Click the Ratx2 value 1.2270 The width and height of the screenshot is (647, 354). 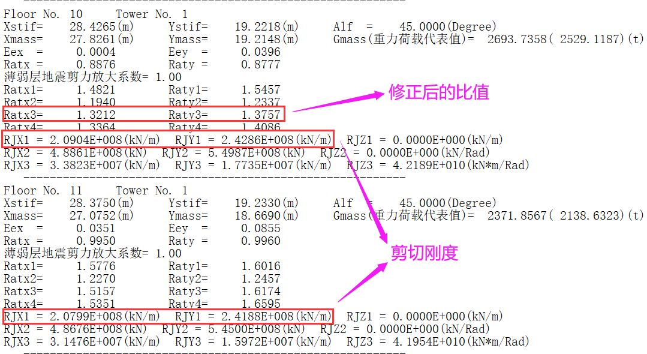96,279
